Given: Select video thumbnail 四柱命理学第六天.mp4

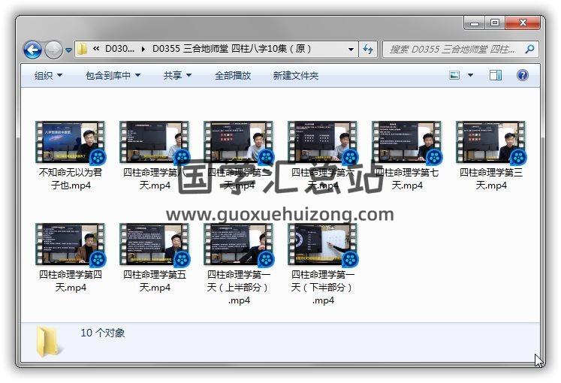Looking at the screenshot, I should click(323, 143).
